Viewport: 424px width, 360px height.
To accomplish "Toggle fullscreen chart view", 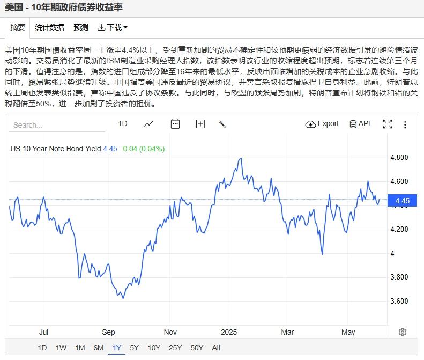I will [388, 124].
